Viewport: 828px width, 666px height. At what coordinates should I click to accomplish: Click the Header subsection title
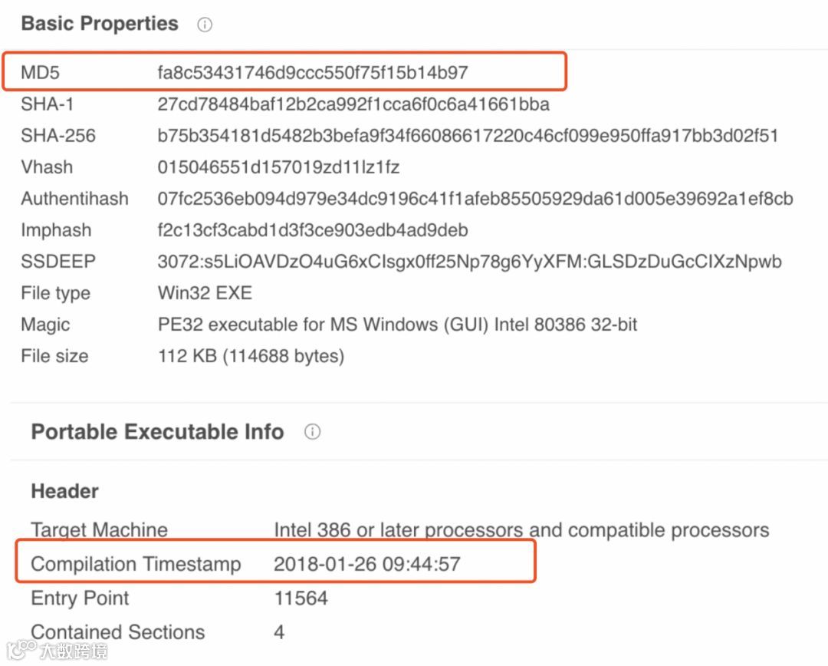pyautogui.click(x=64, y=491)
